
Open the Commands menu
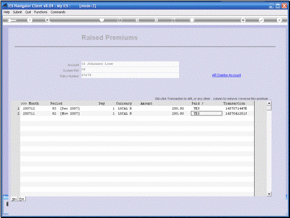[58, 12]
